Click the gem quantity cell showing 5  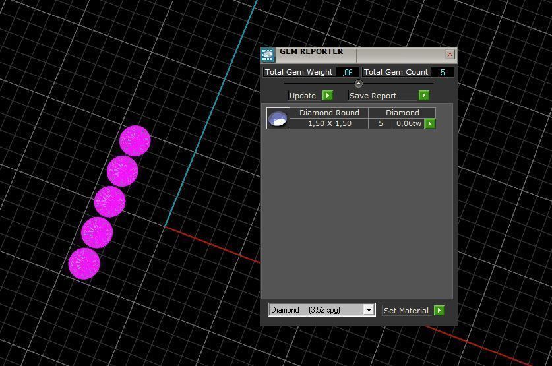point(381,123)
